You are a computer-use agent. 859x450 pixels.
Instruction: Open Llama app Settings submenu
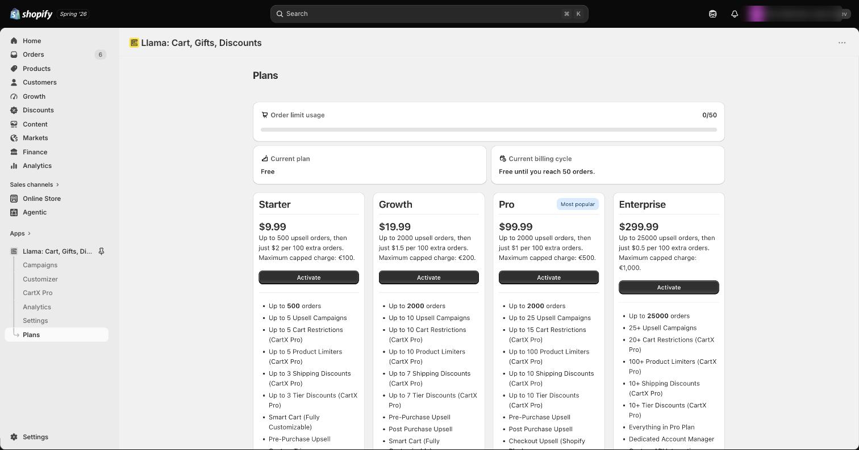click(x=35, y=321)
